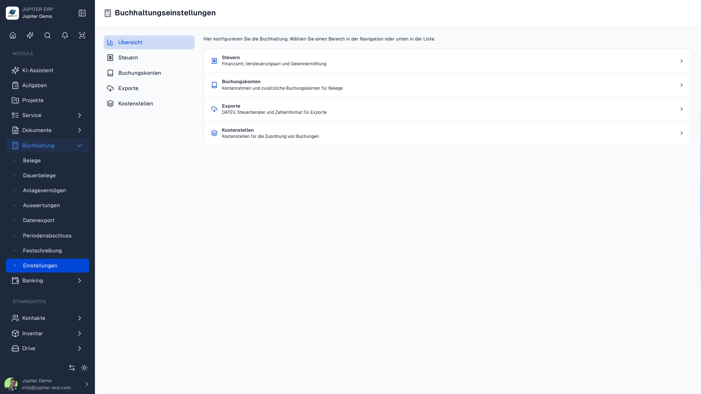
Task: Open the Jupiter Demo user profile
Action: point(47,384)
